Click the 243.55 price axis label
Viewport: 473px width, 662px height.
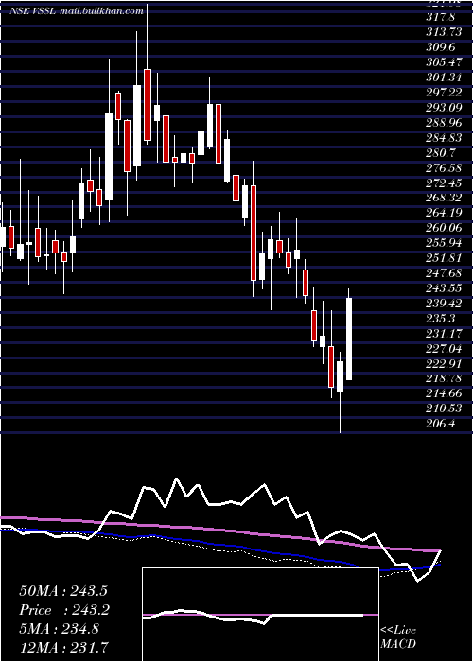pos(444,288)
